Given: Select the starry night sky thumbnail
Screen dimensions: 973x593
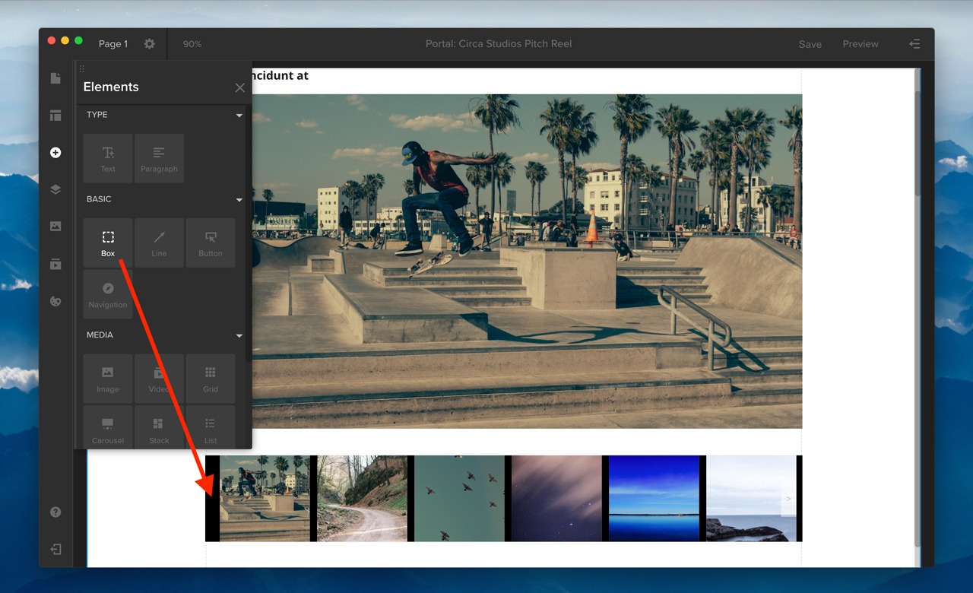Looking at the screenshot, I should pos(556,499).
